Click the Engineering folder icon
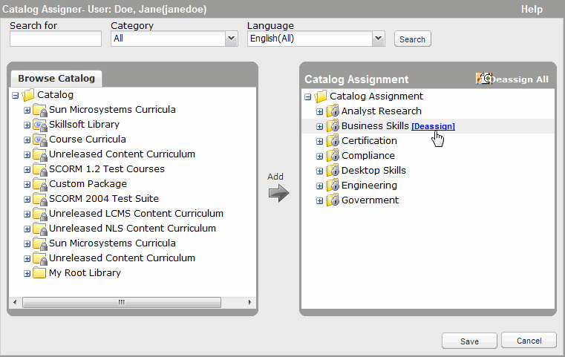This screenshot has width=565, height=357. pos(332,186)
